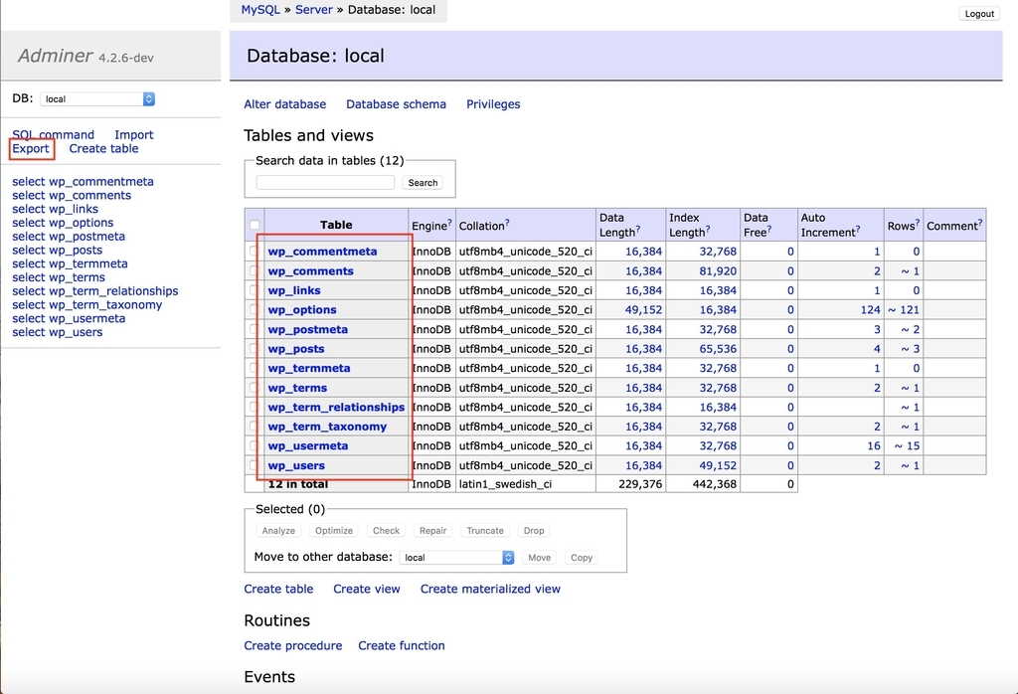
Task: Open Create materialized view link
Action: [490, 589]
